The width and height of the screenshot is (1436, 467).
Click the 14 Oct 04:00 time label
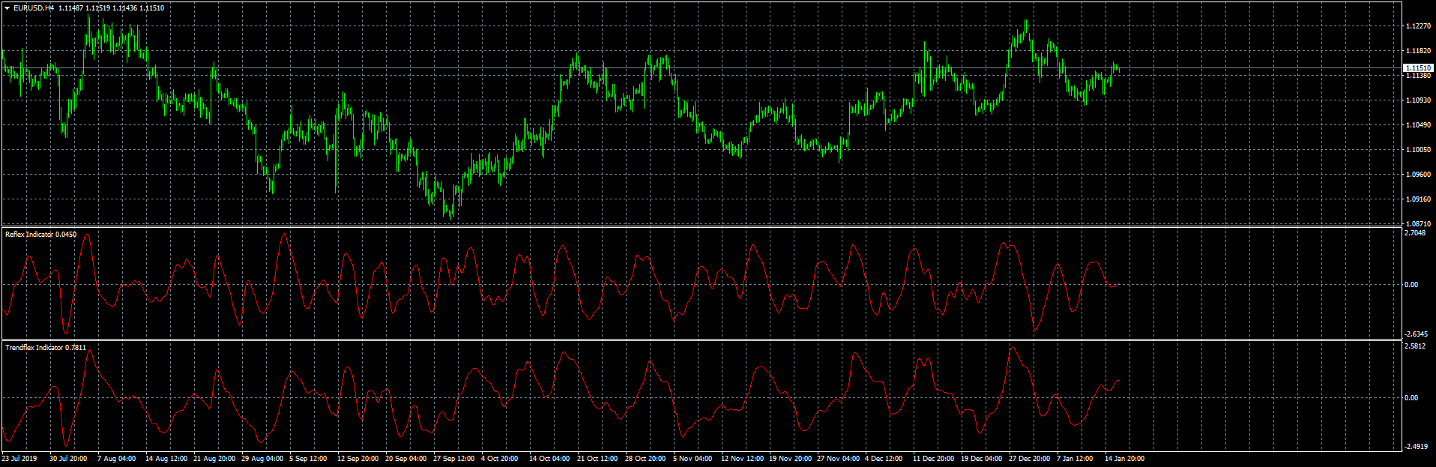[x=549, y=459]
